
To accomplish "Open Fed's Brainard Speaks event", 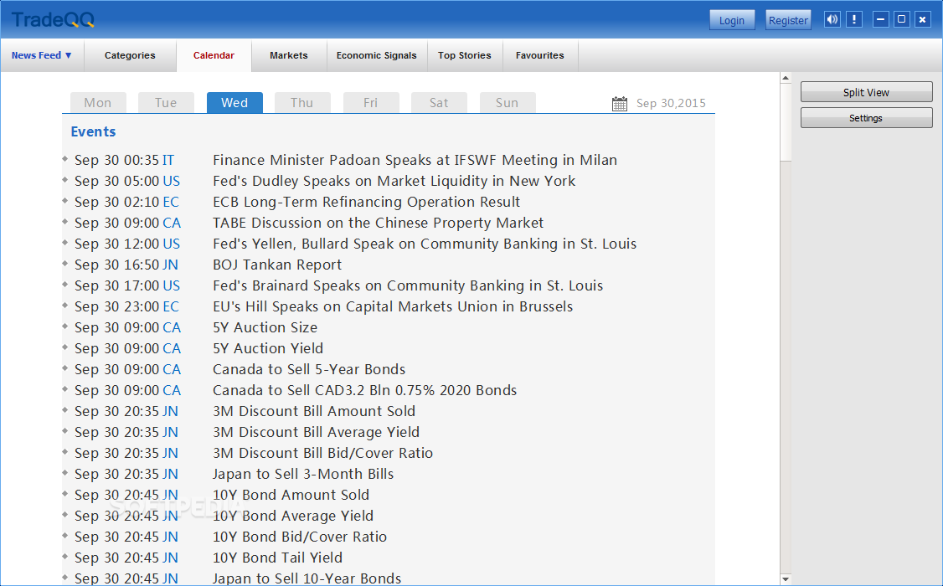I will pos(408,286).
